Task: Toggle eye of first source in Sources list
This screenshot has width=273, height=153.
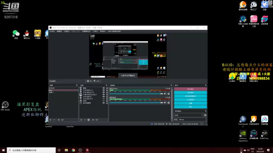Action: tap(104, 88)
